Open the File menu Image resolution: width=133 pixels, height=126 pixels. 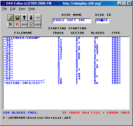5,9
